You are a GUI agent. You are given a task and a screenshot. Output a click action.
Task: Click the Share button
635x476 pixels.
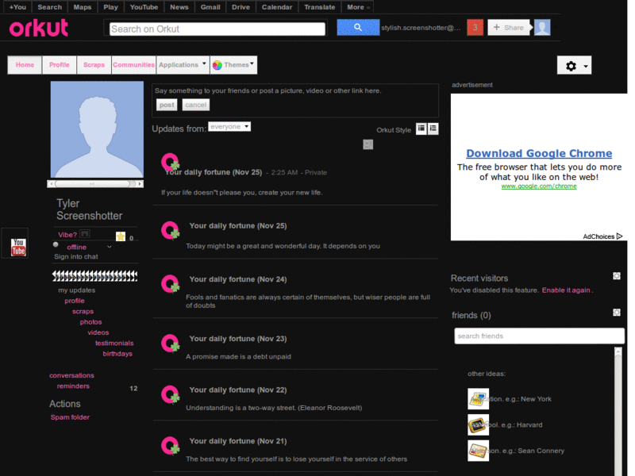(509, 28)
